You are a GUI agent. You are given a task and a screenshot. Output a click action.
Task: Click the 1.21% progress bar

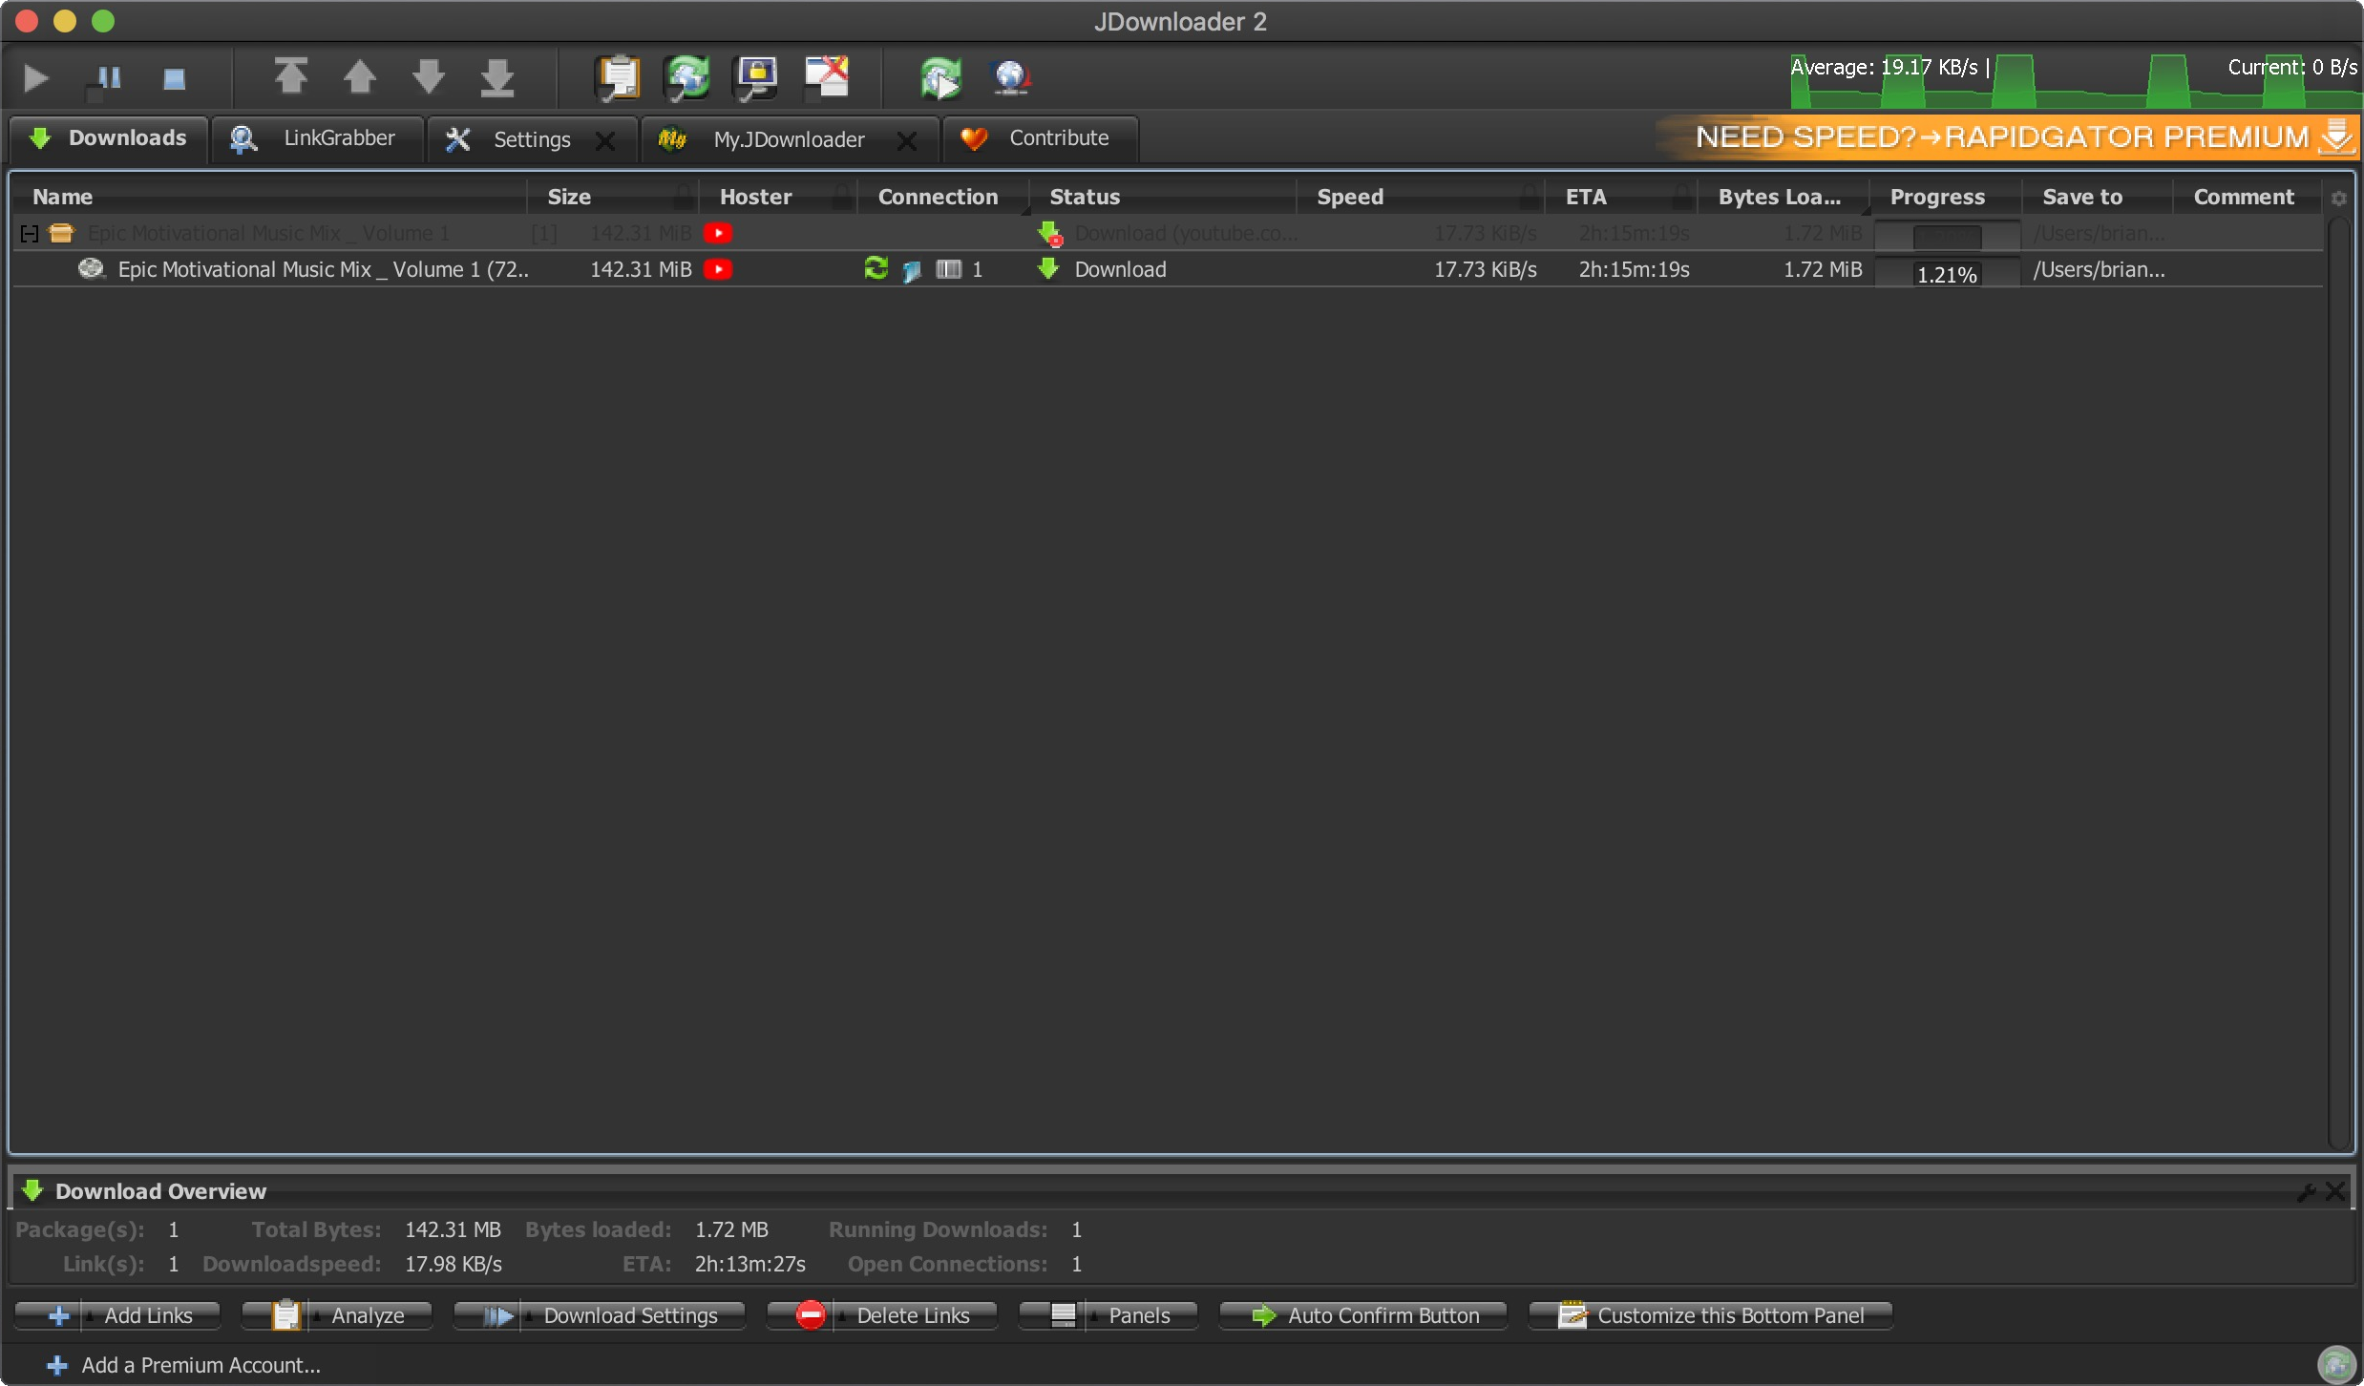click(1948, 273)
